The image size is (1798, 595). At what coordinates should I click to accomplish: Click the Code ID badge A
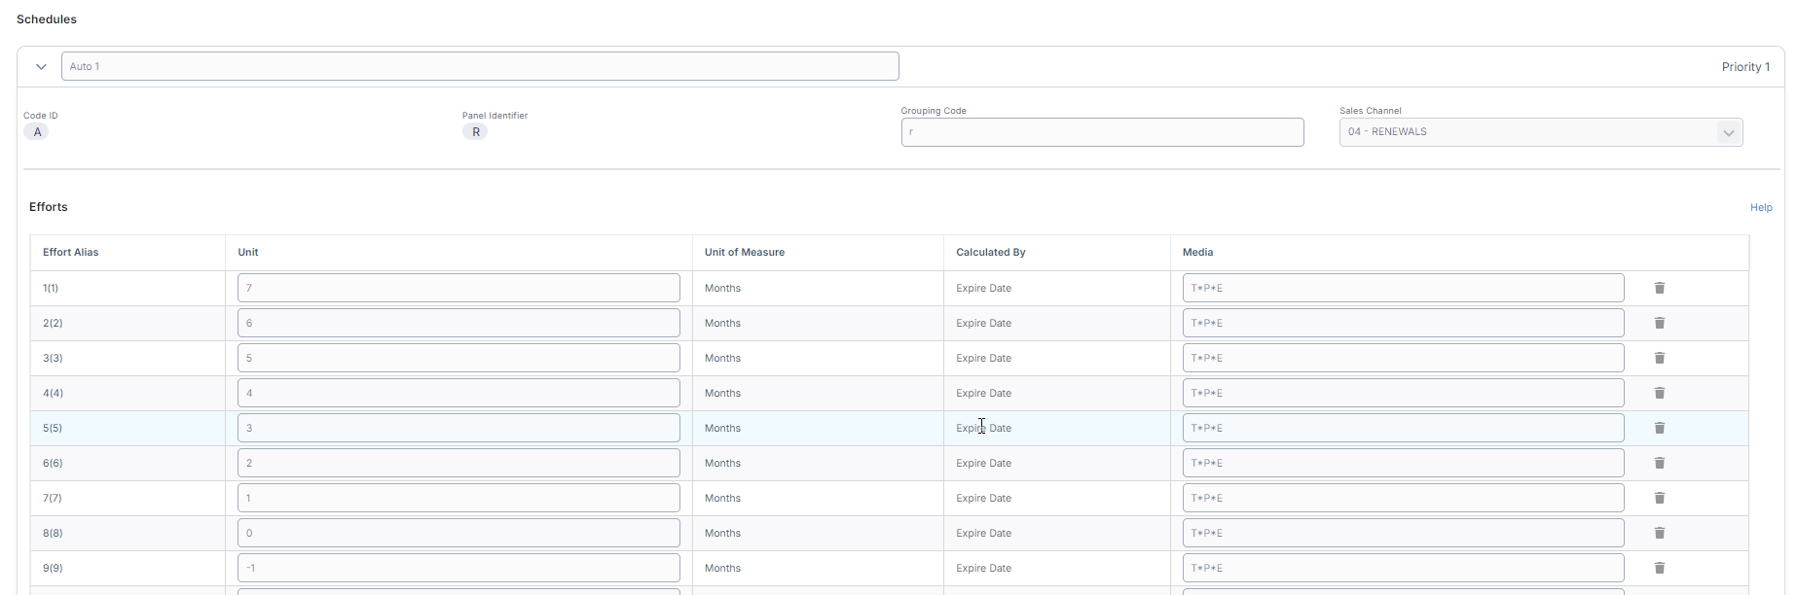tap(37, 132)
